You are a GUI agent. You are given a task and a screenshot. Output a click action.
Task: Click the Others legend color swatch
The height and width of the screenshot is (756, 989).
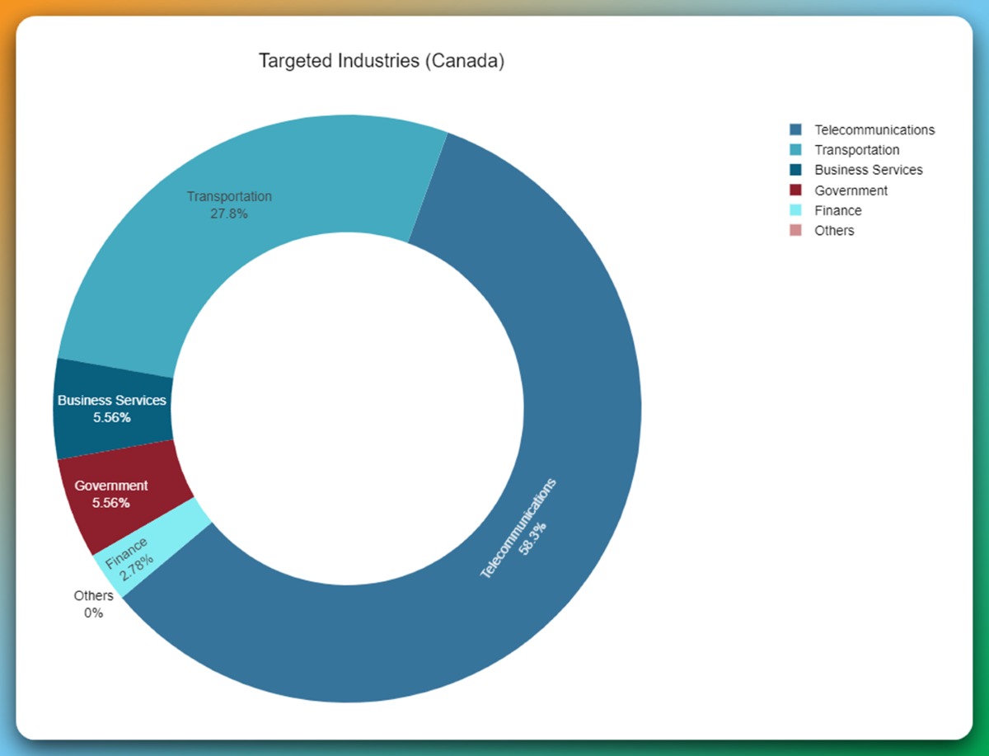[795, 231]
